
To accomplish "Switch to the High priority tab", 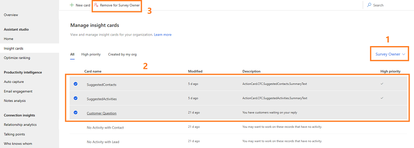I will (91, 55).
